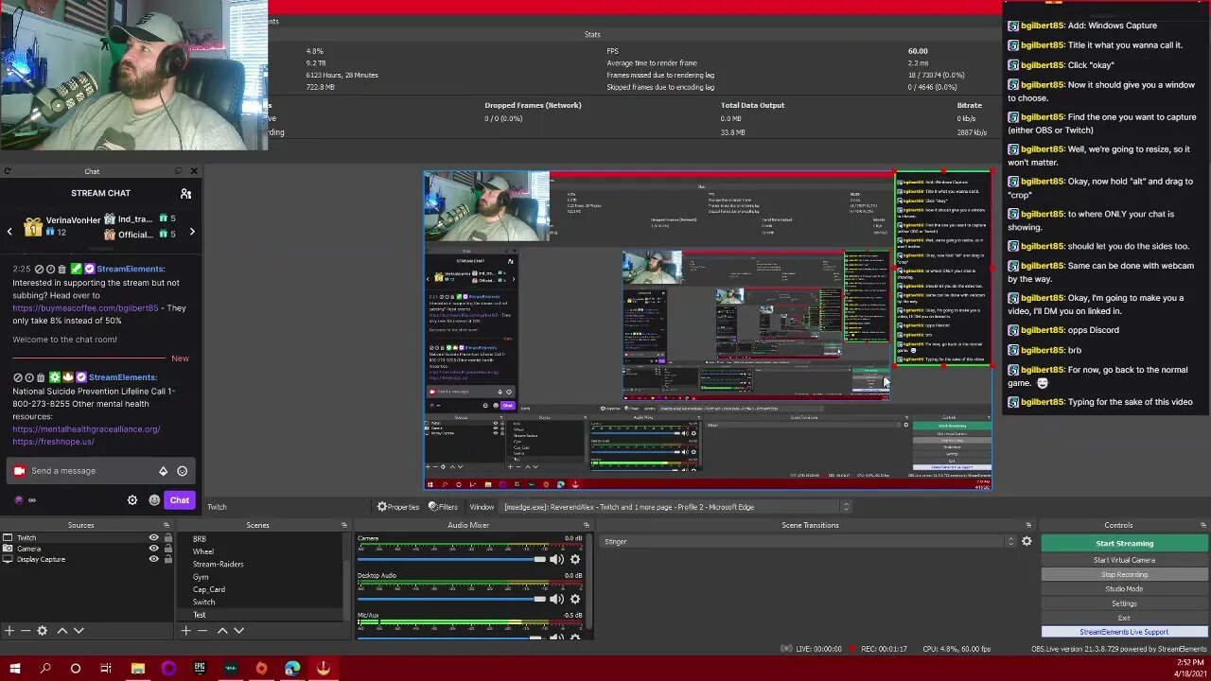
Task: Open Stinger transition properties gear
Action: [1027, 542]
